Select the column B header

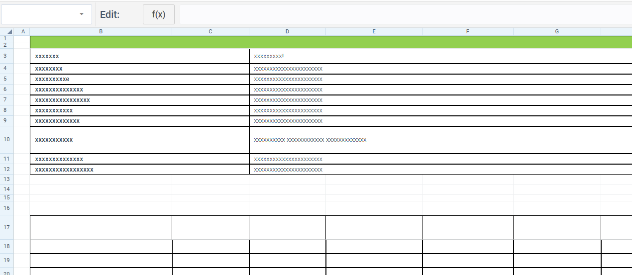[x=101, y=32]
